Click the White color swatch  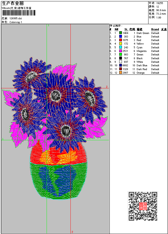pos(121,62)
